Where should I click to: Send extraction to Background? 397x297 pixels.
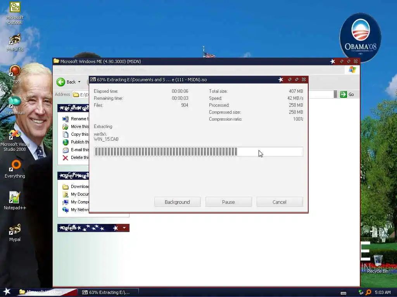coord(177,202)
